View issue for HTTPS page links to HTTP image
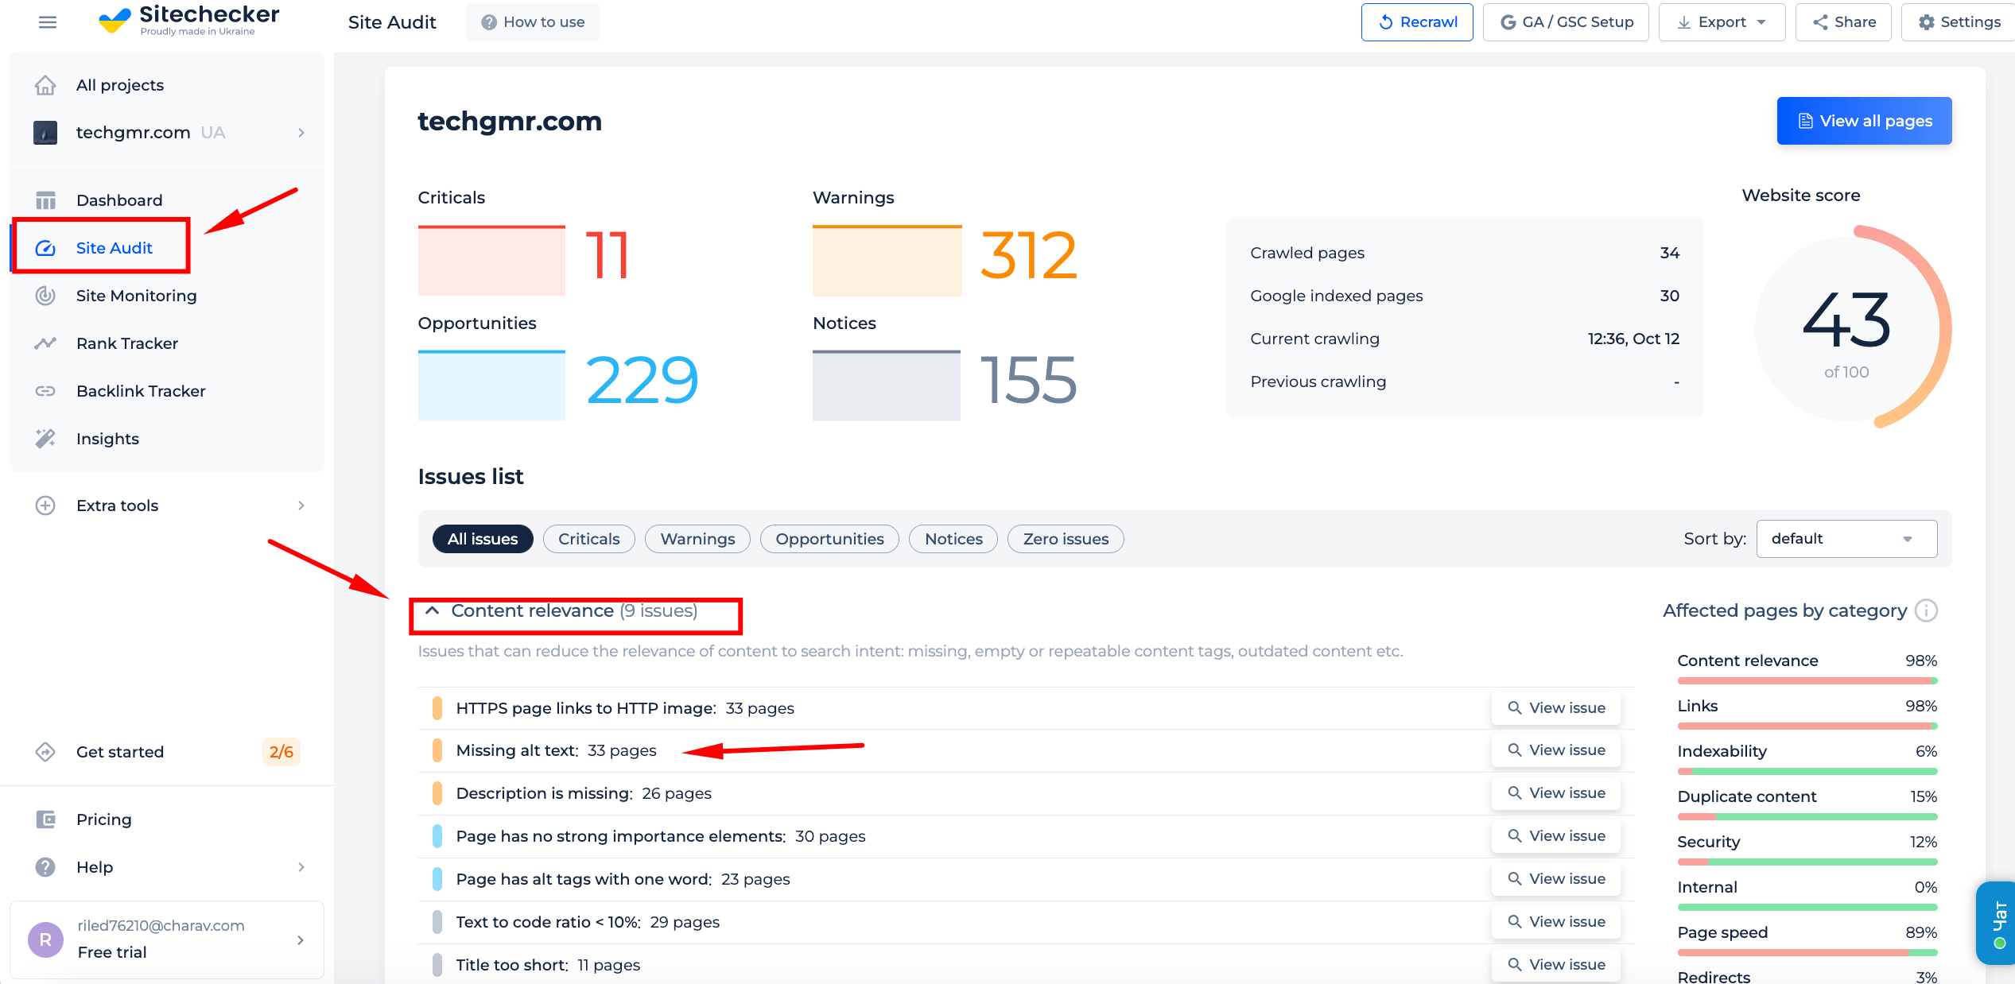The image size is (2015, 984). (1556, 708)
